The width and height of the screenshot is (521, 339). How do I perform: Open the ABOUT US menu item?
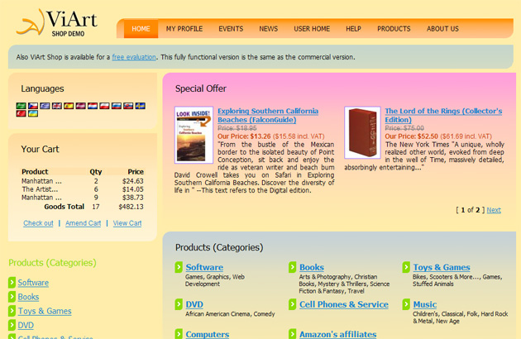[442, 29]
